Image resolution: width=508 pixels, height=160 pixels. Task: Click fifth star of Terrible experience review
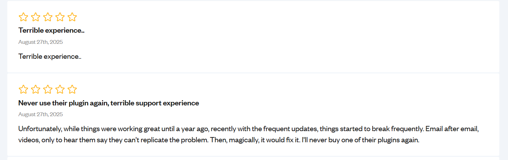72,17
